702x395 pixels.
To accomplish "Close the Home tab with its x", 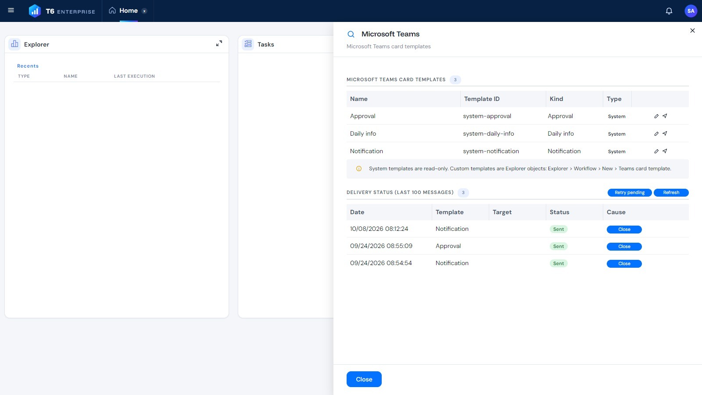I will click(x=144, y=11).
